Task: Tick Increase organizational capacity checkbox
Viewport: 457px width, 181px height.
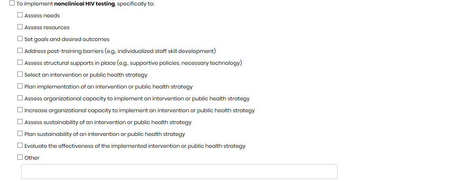Action: [x=20, y=110]
